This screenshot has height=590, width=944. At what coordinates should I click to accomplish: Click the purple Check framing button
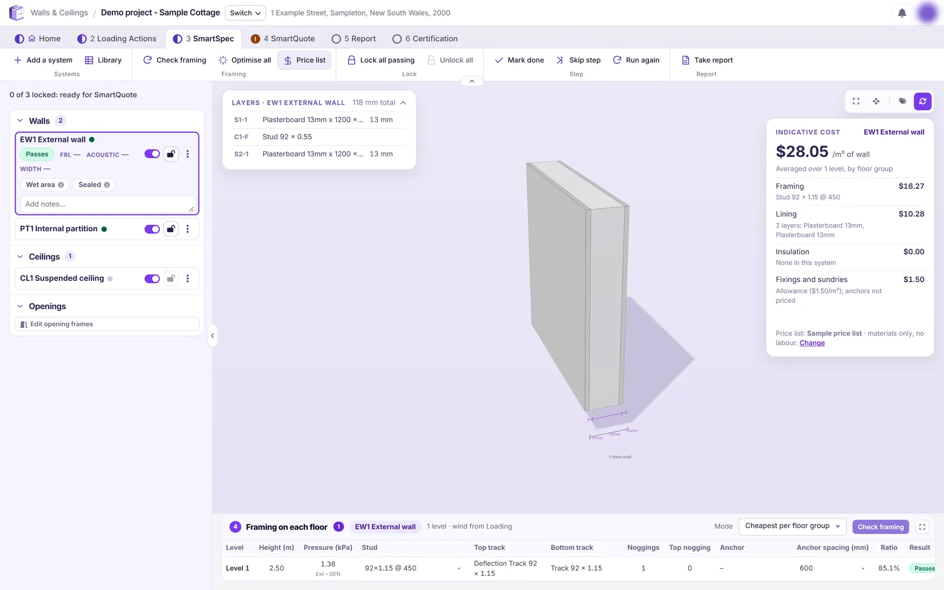click(x=880, y=527)
